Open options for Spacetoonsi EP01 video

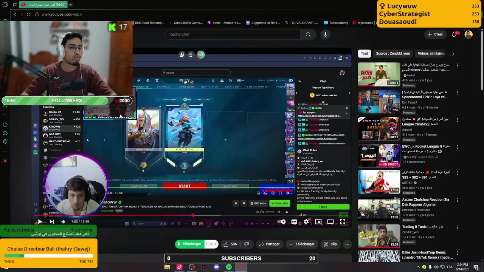pos(457,93)
